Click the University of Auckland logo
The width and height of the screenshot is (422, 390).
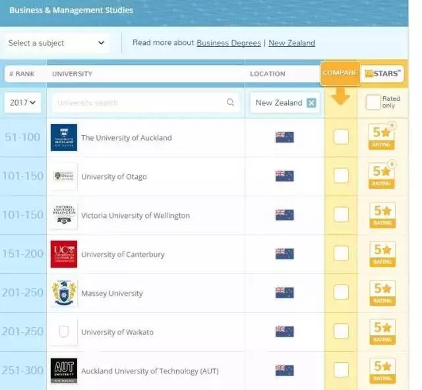64,138
